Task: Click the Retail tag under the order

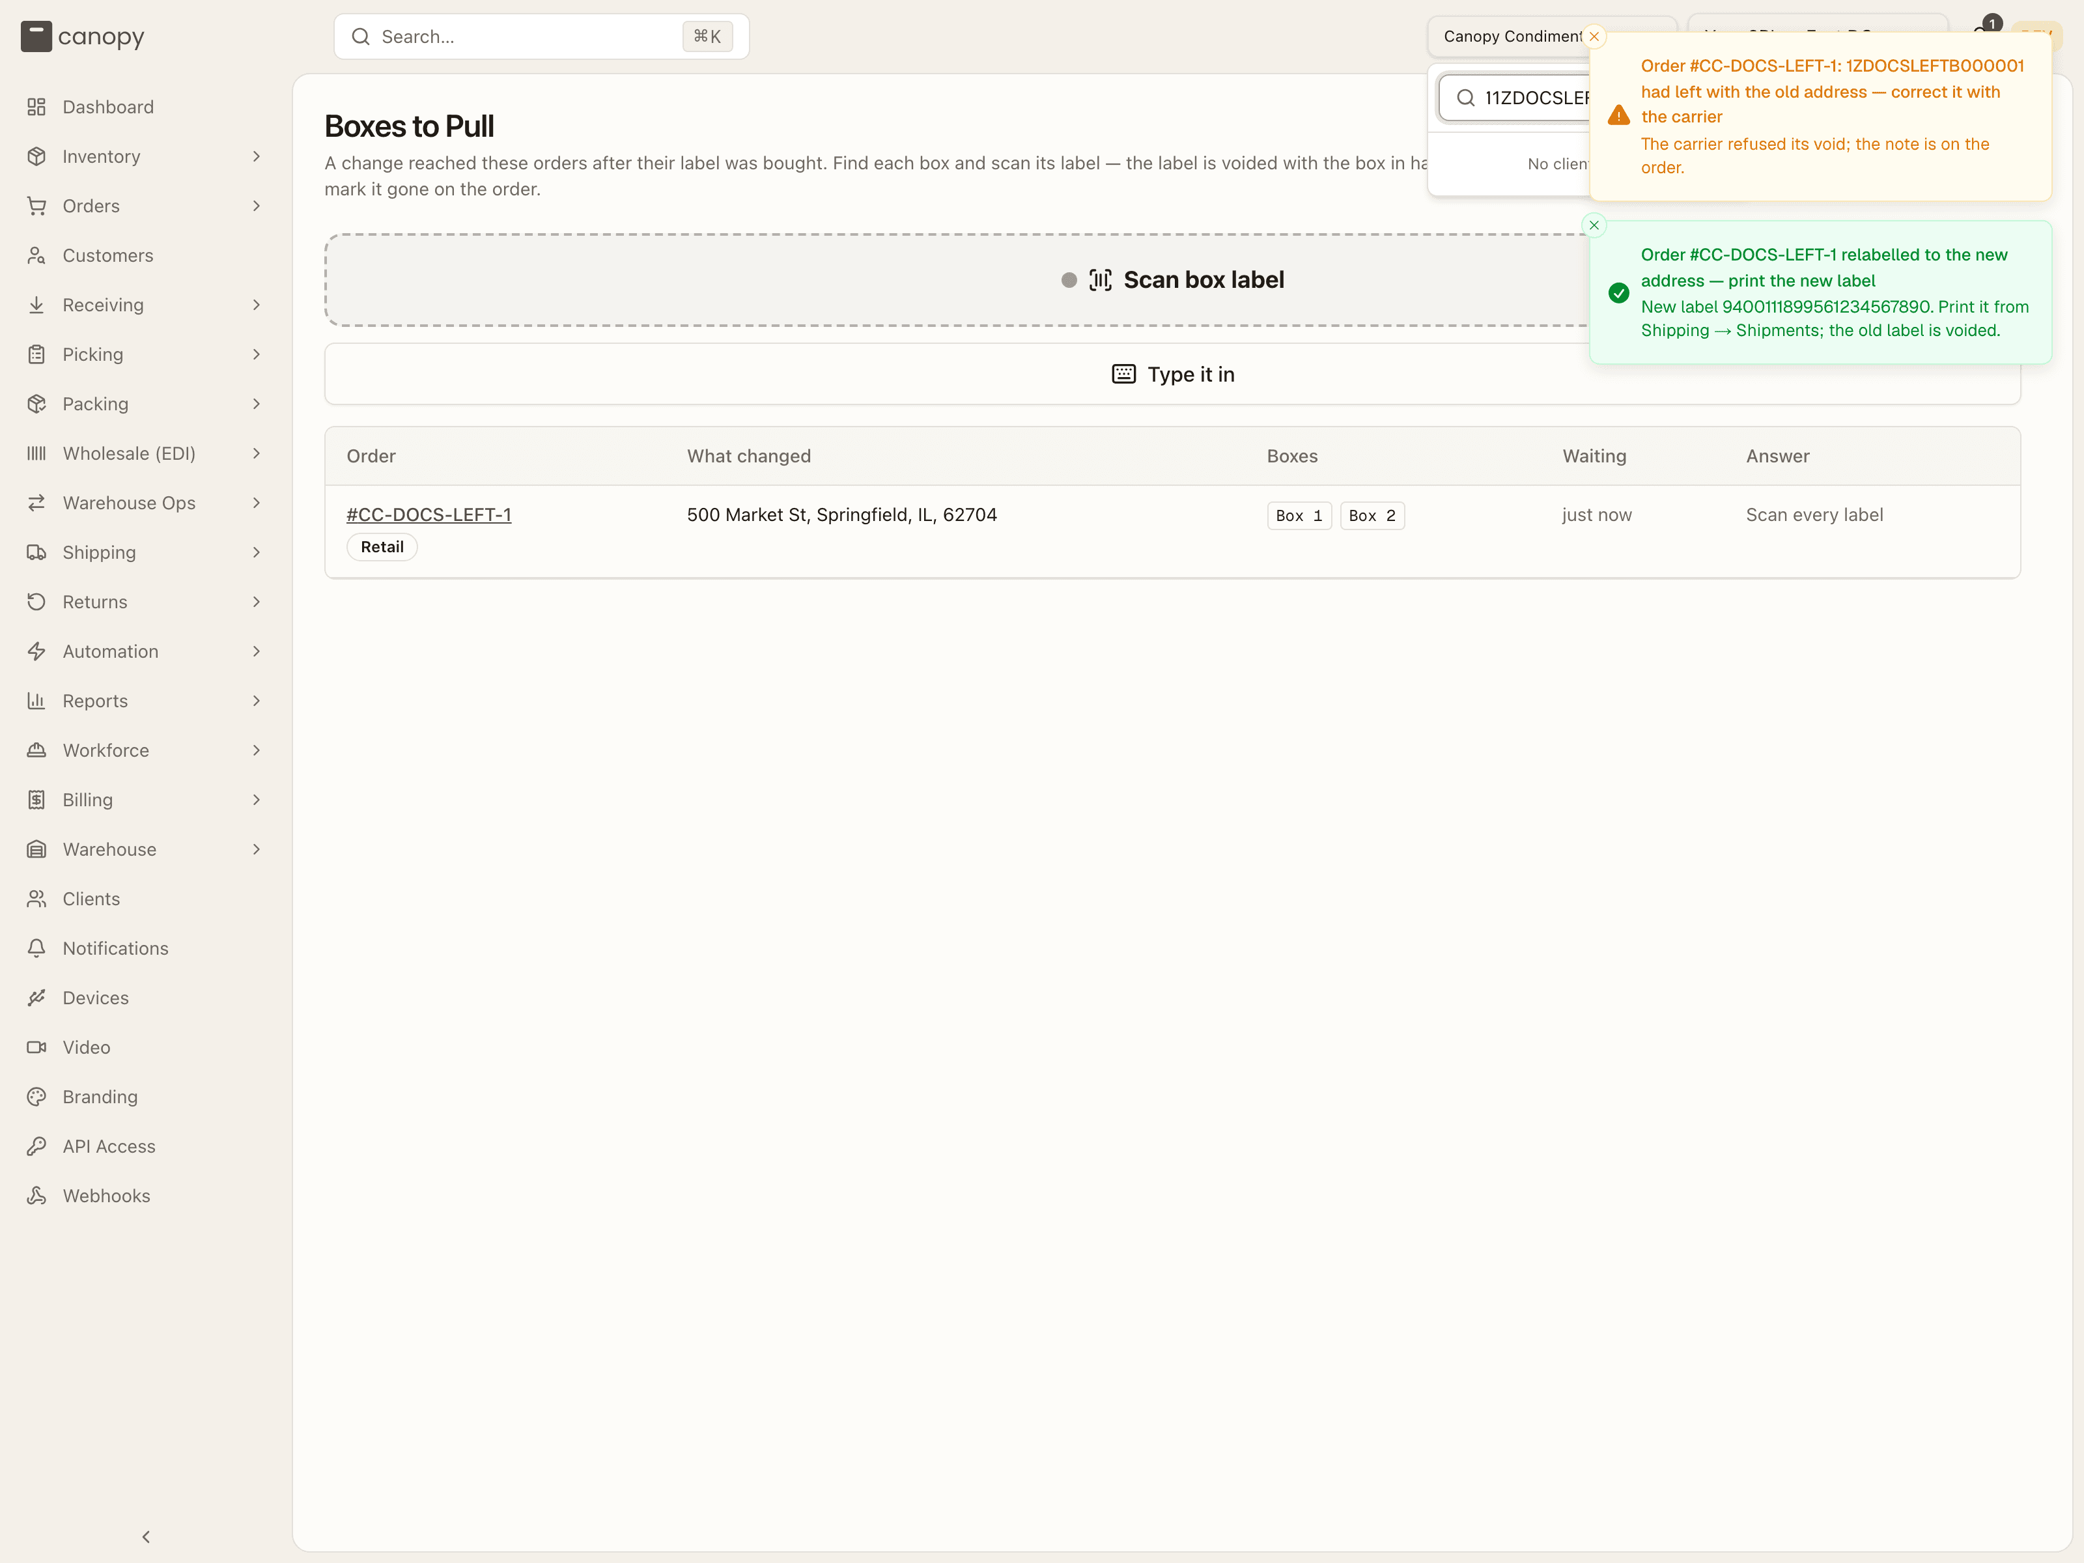Action: [382, 546]
